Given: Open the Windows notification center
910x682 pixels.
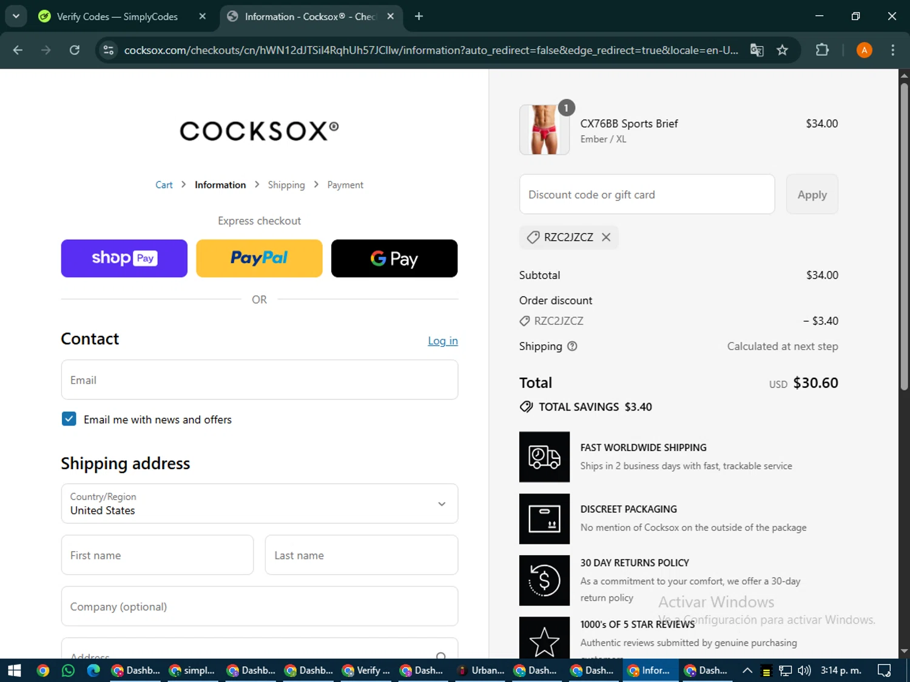Looking at the screenshot, I should click(x=884, y=670).
